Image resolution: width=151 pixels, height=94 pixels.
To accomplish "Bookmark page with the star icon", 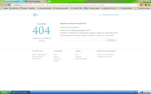I will 138,5.
